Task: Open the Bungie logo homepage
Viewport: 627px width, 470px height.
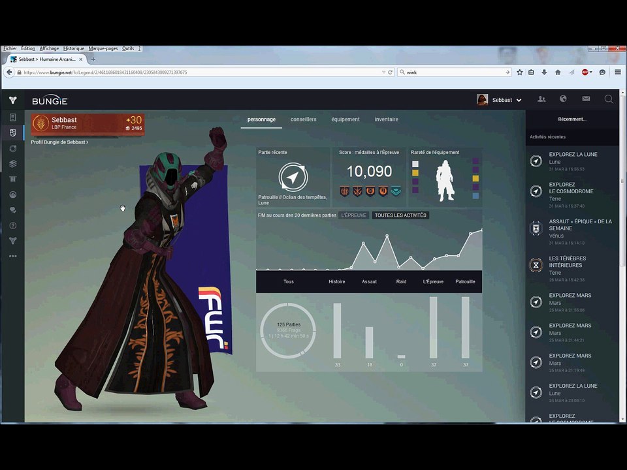Action: pos(50,101)
